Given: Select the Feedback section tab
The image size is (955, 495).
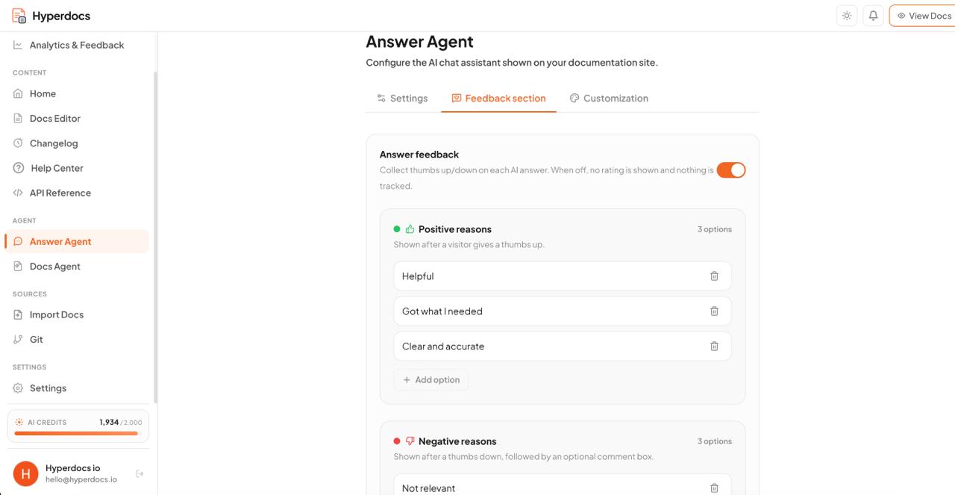Looking at the screenshot, I should click(498, 98).
